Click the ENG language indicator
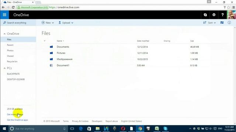Screen dimensions: 236x132 click(x=220, y=129)
